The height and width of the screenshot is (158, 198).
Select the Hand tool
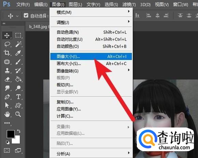click(7, 114)
